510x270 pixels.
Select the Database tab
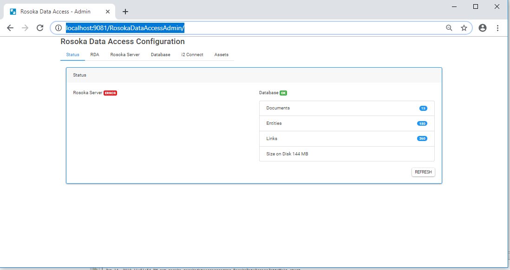tap(160, 55)
